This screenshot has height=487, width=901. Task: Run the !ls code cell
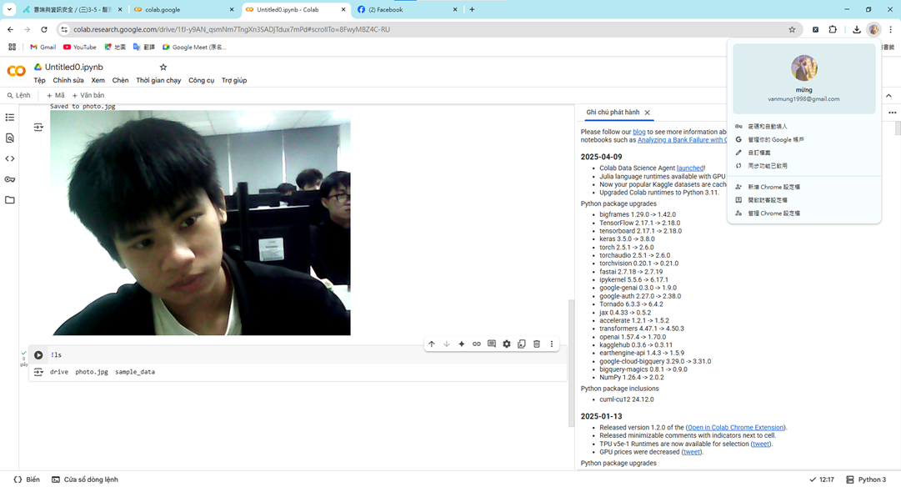pos(38,355)
